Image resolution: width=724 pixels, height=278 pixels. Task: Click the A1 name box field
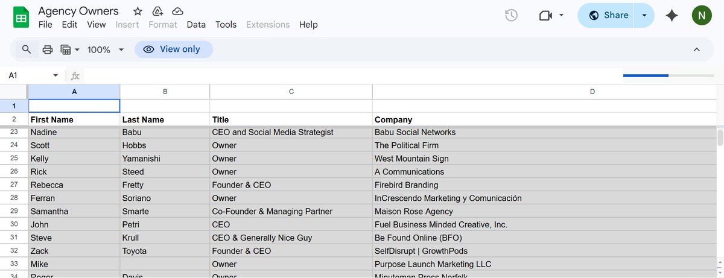27,75
